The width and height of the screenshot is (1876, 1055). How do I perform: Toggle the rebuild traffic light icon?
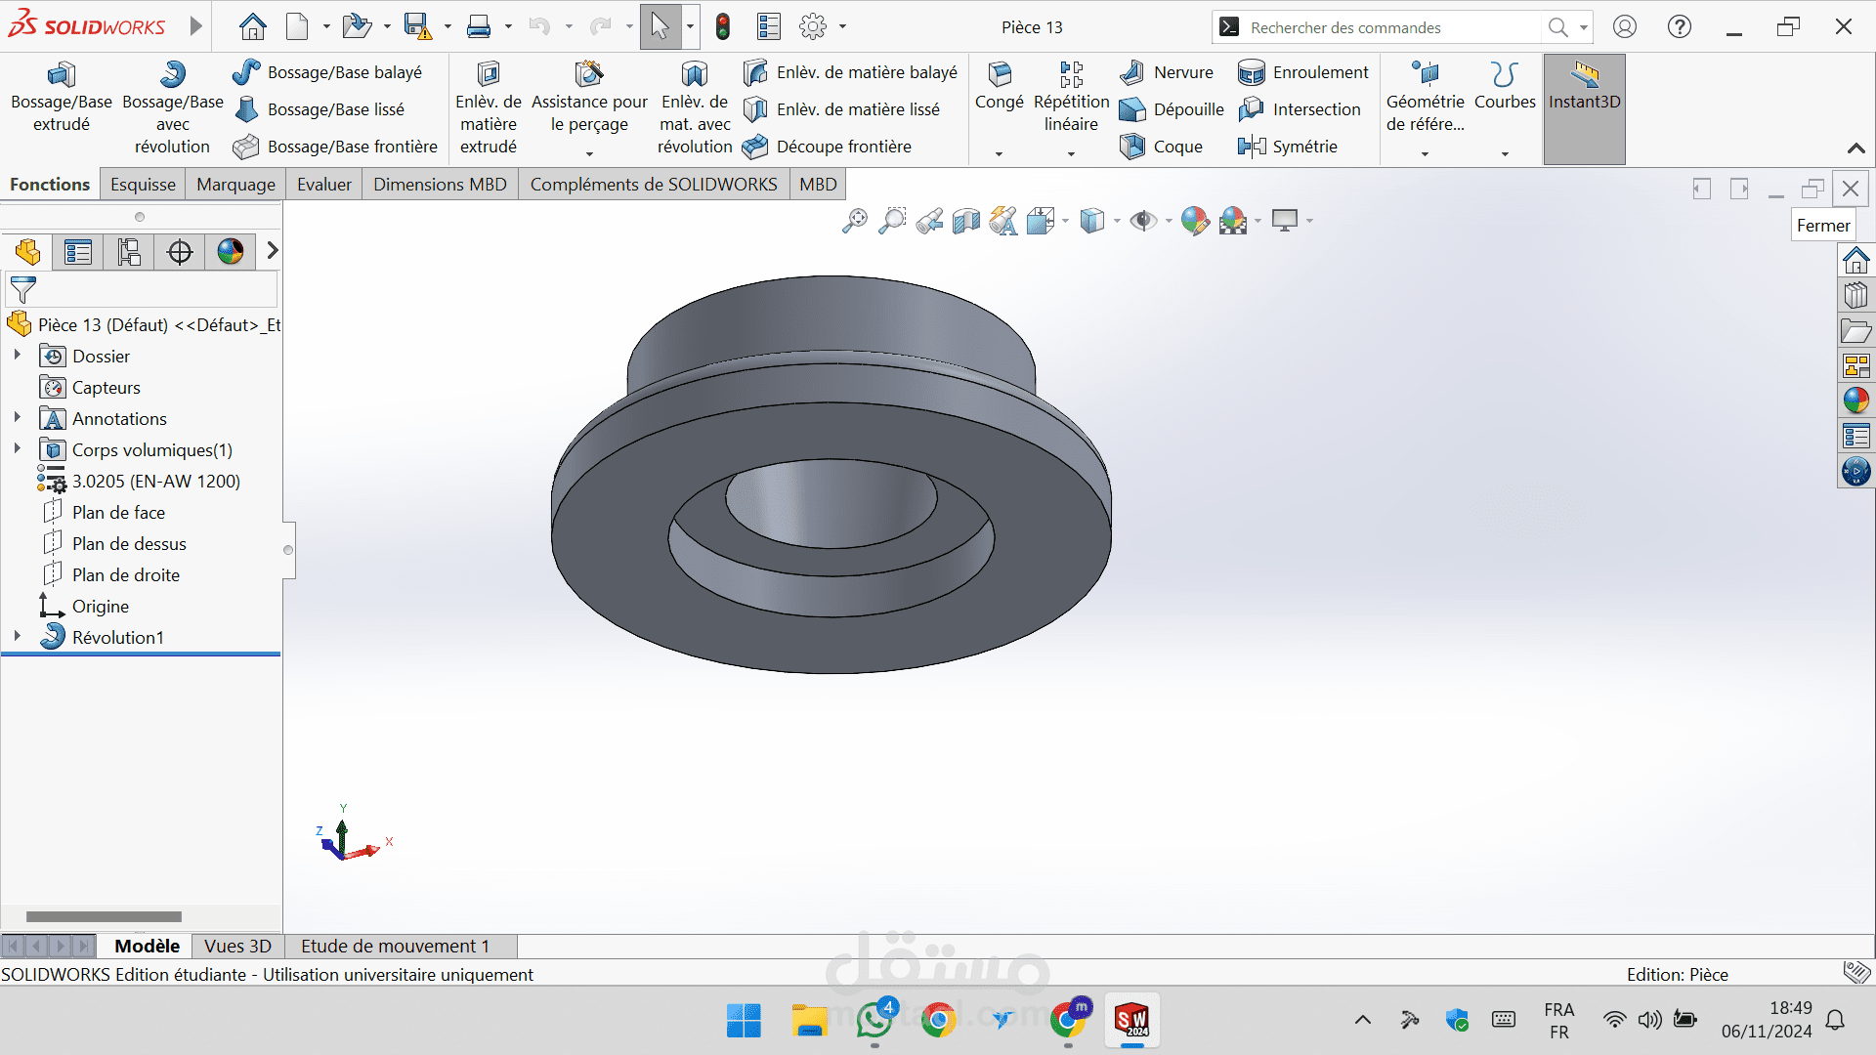(x=723, y=27)
